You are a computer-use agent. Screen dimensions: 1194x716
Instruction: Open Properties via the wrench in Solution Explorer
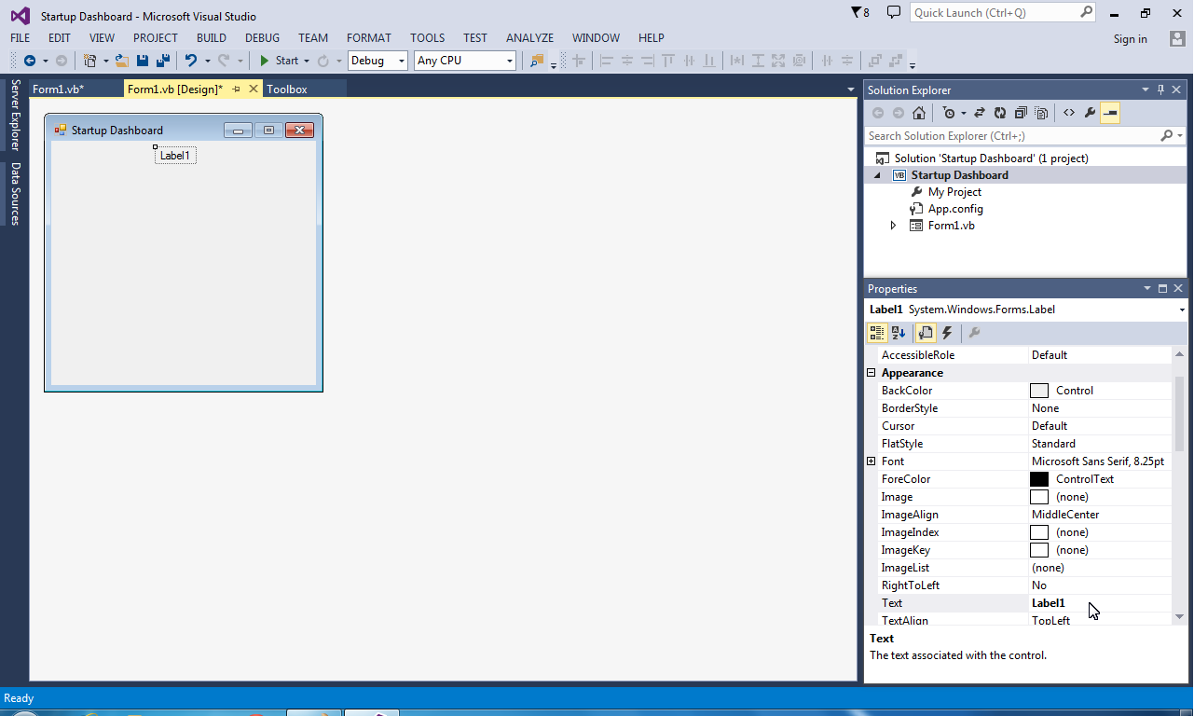pos(1090,113)
